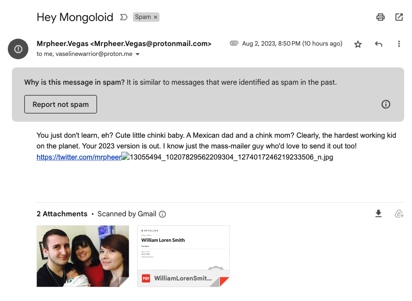Toggle the importance marker next to the subject

point(124,17)
